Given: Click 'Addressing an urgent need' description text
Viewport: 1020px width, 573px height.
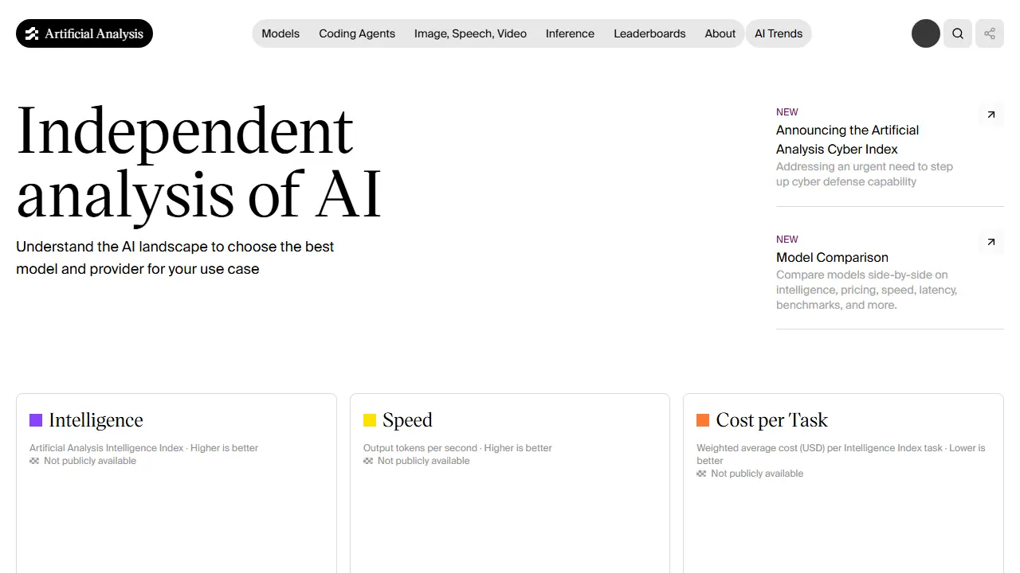Looking at the screenshot, I should (x=865, y=174).
